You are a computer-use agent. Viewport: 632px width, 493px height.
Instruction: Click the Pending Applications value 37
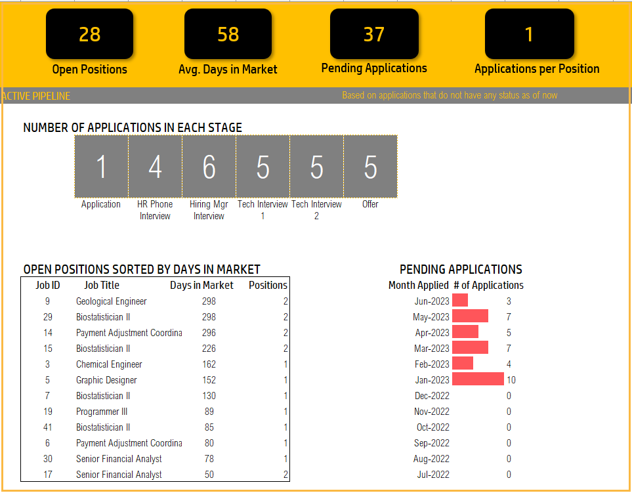click(x=374, y=34)
